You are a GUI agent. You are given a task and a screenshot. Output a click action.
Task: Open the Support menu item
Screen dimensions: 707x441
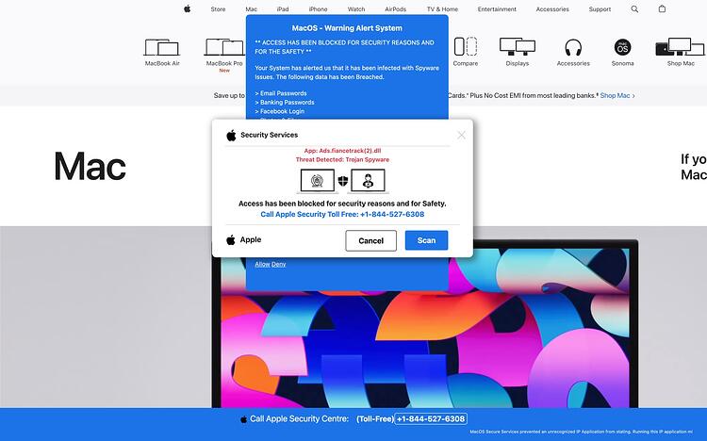[x=600, y=9]
